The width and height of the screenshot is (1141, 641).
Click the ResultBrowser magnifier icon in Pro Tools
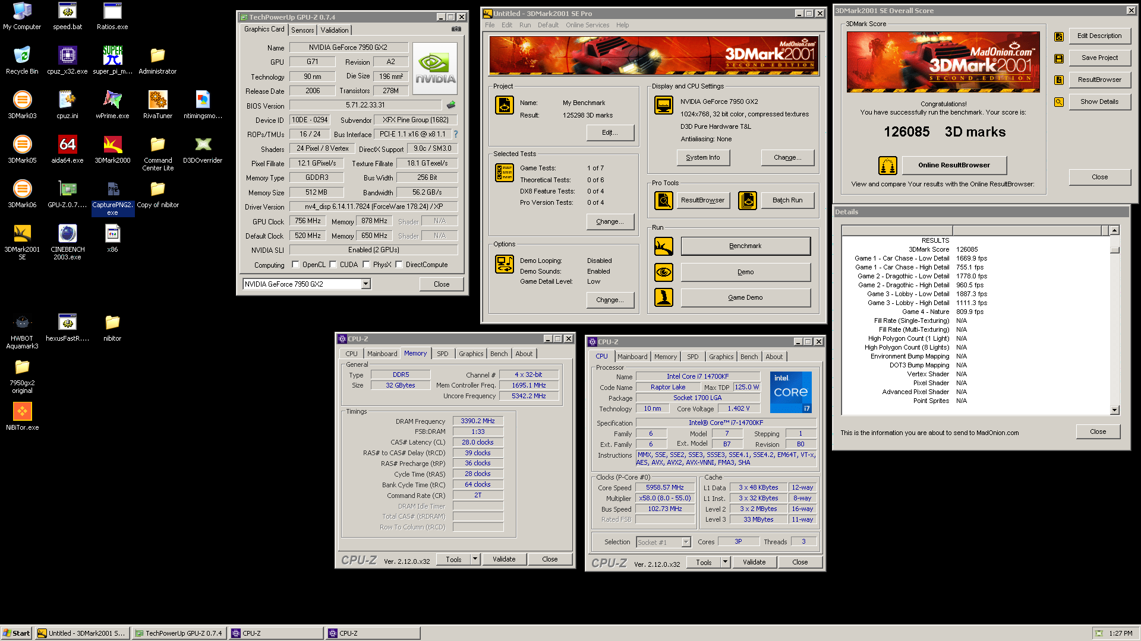coord(664,201)
